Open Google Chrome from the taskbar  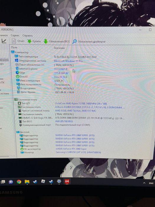coord(19,182)
